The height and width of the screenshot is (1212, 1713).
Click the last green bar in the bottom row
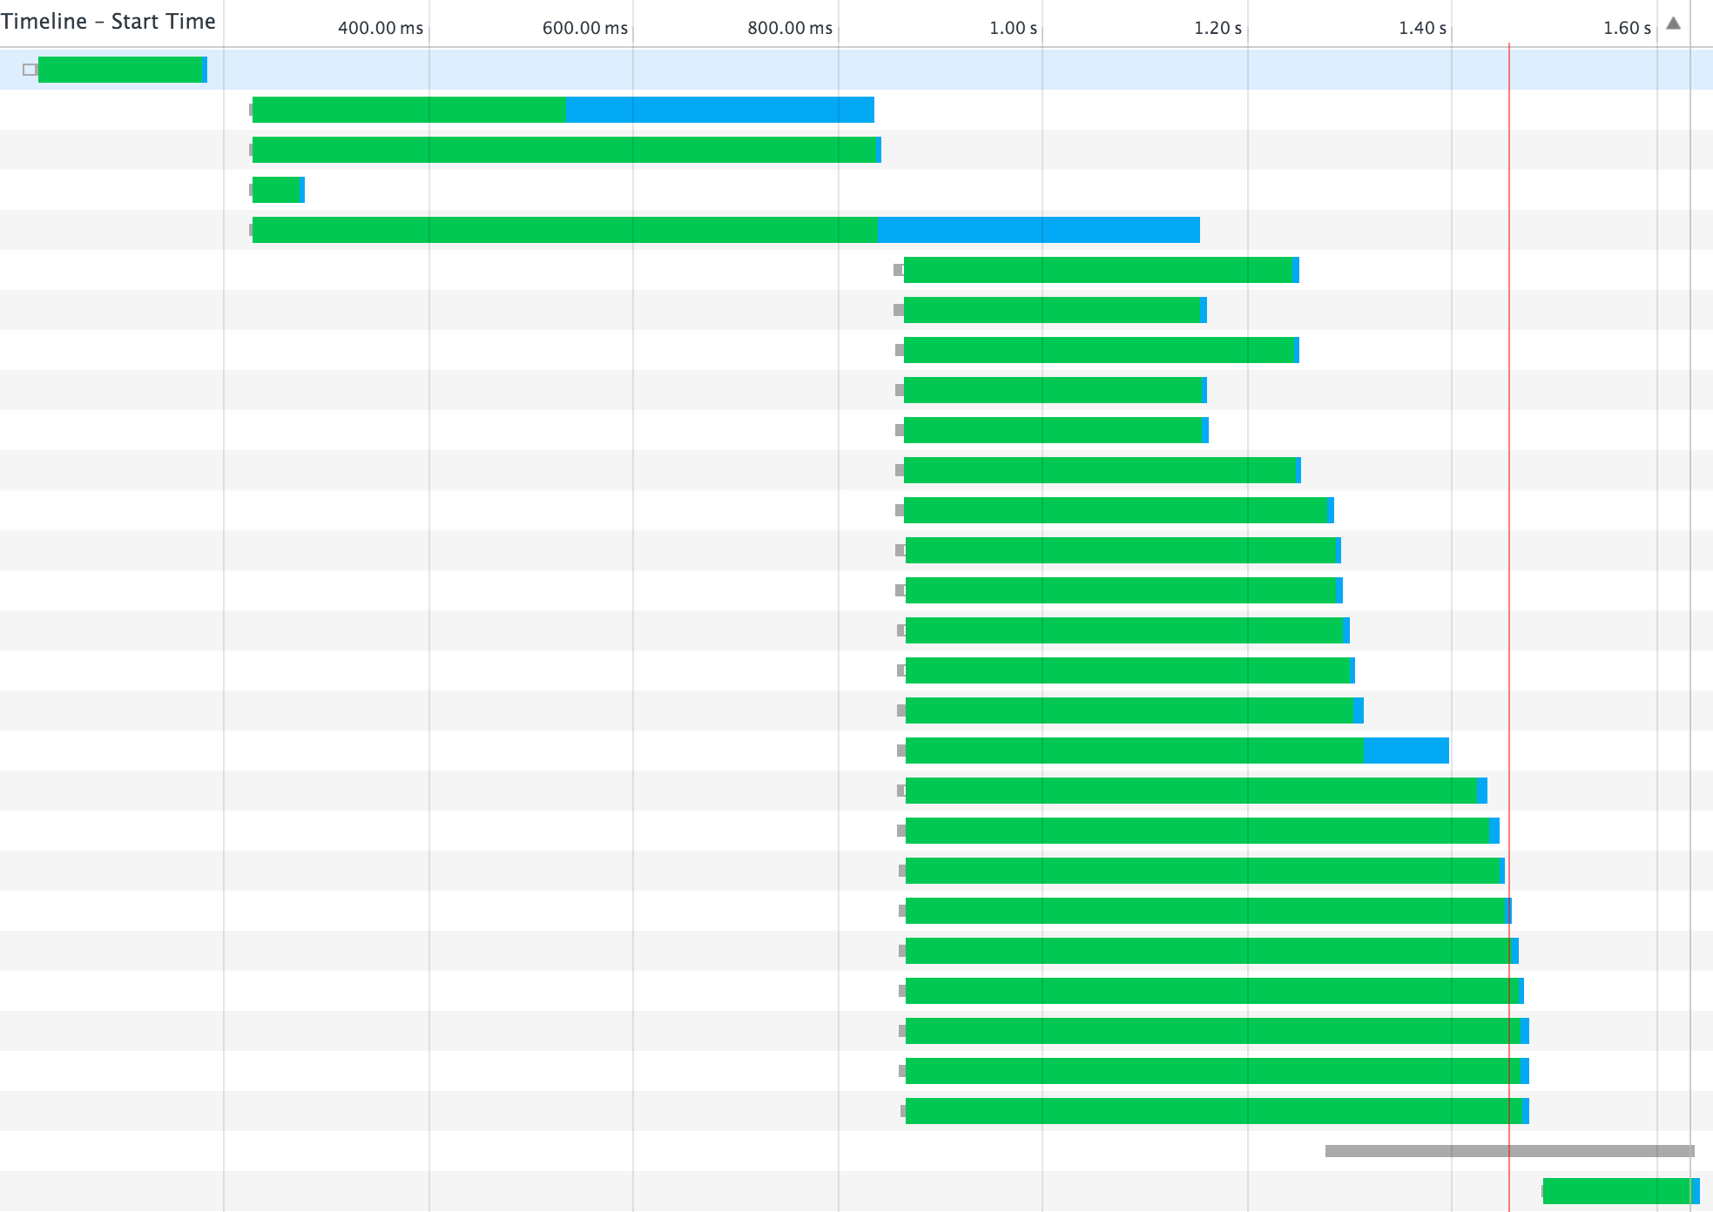tap(1622, 1191)
